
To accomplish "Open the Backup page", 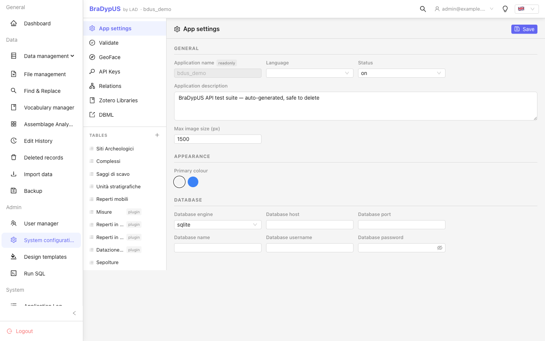I will pyautogui.click(x=41, y=191).
